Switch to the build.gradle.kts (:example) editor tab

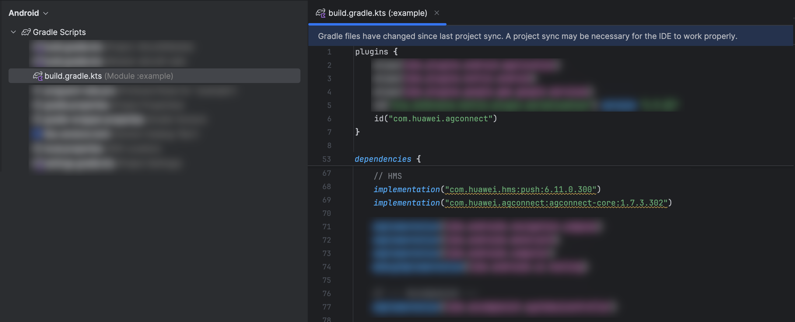377,13
